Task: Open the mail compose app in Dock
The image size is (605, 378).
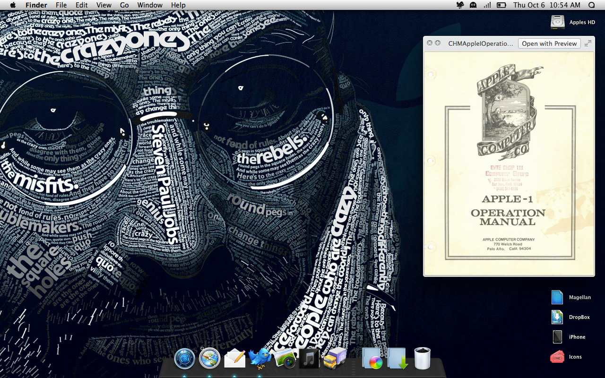Action: [x=235, y=359]
